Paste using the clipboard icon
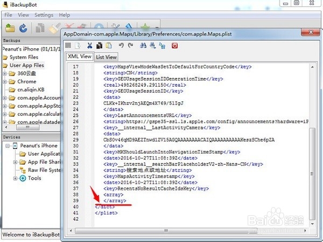The width and height of the screenshot is (323, 242). (x=109, y=46)
